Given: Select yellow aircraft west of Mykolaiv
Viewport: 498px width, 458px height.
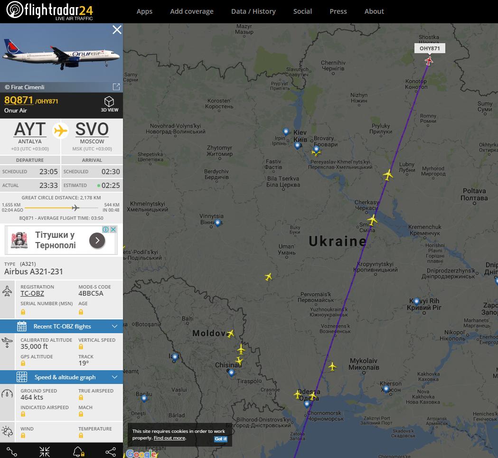Looking at the screenshot, I should (332, 366).
